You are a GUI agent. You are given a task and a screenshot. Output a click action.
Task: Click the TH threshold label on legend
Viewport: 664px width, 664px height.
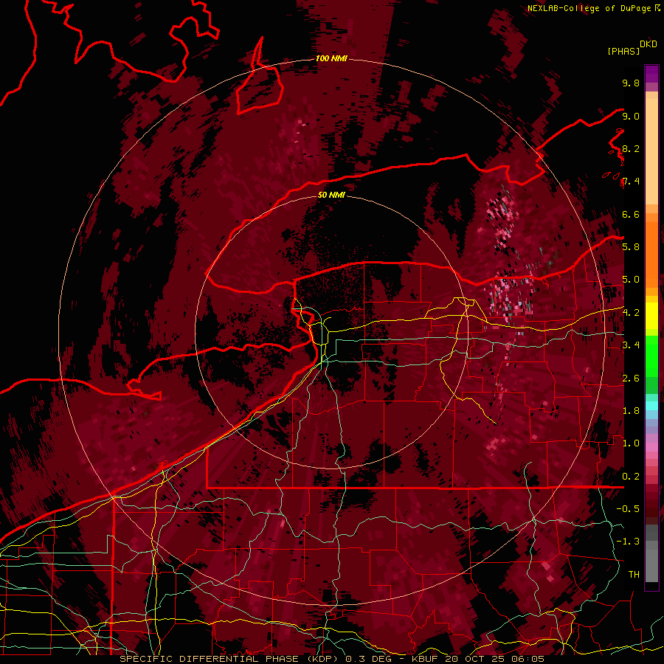click(634, 574)
